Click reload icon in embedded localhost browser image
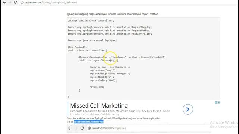This screenshot has width=239, height=134. [82, 128]
